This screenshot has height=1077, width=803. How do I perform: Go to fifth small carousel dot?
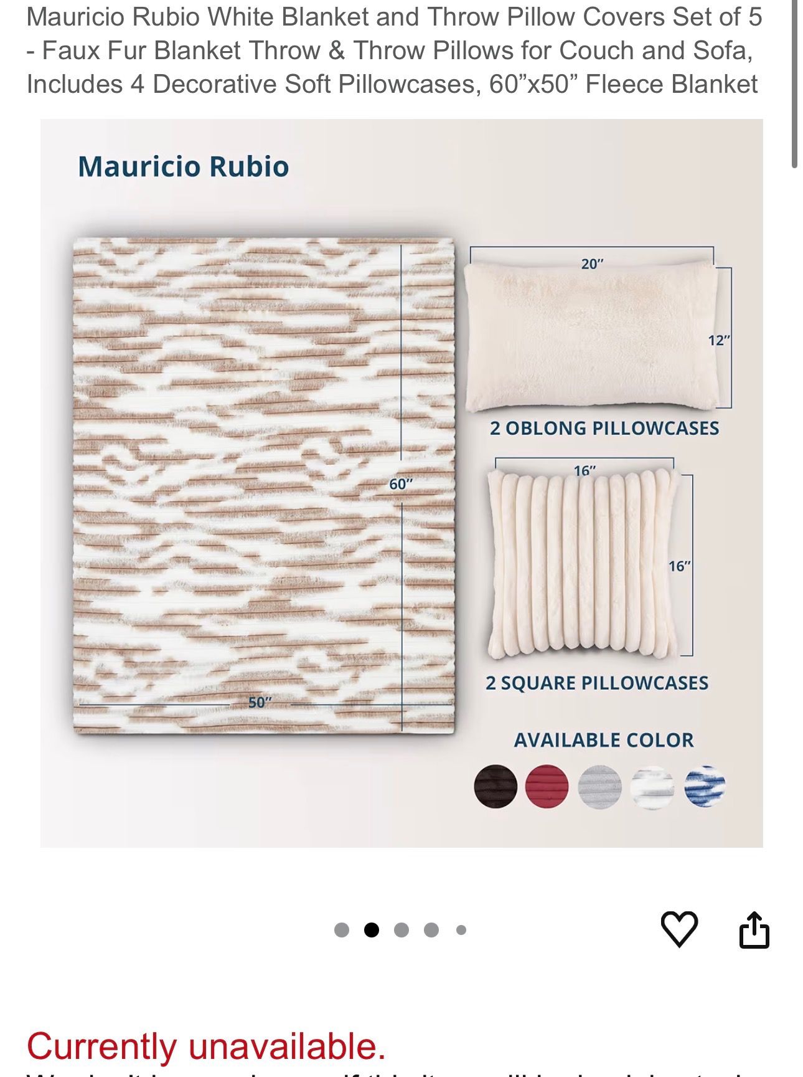tap(461, 930)
